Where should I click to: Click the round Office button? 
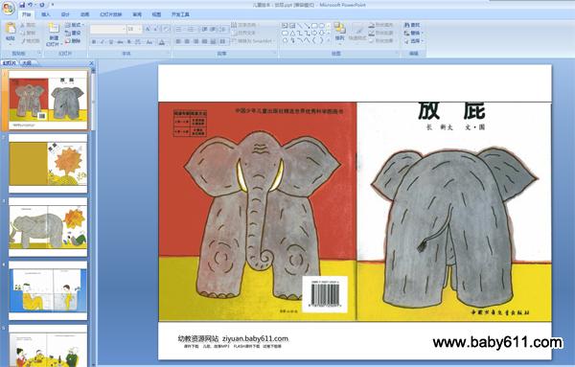[x=8, y=8]
